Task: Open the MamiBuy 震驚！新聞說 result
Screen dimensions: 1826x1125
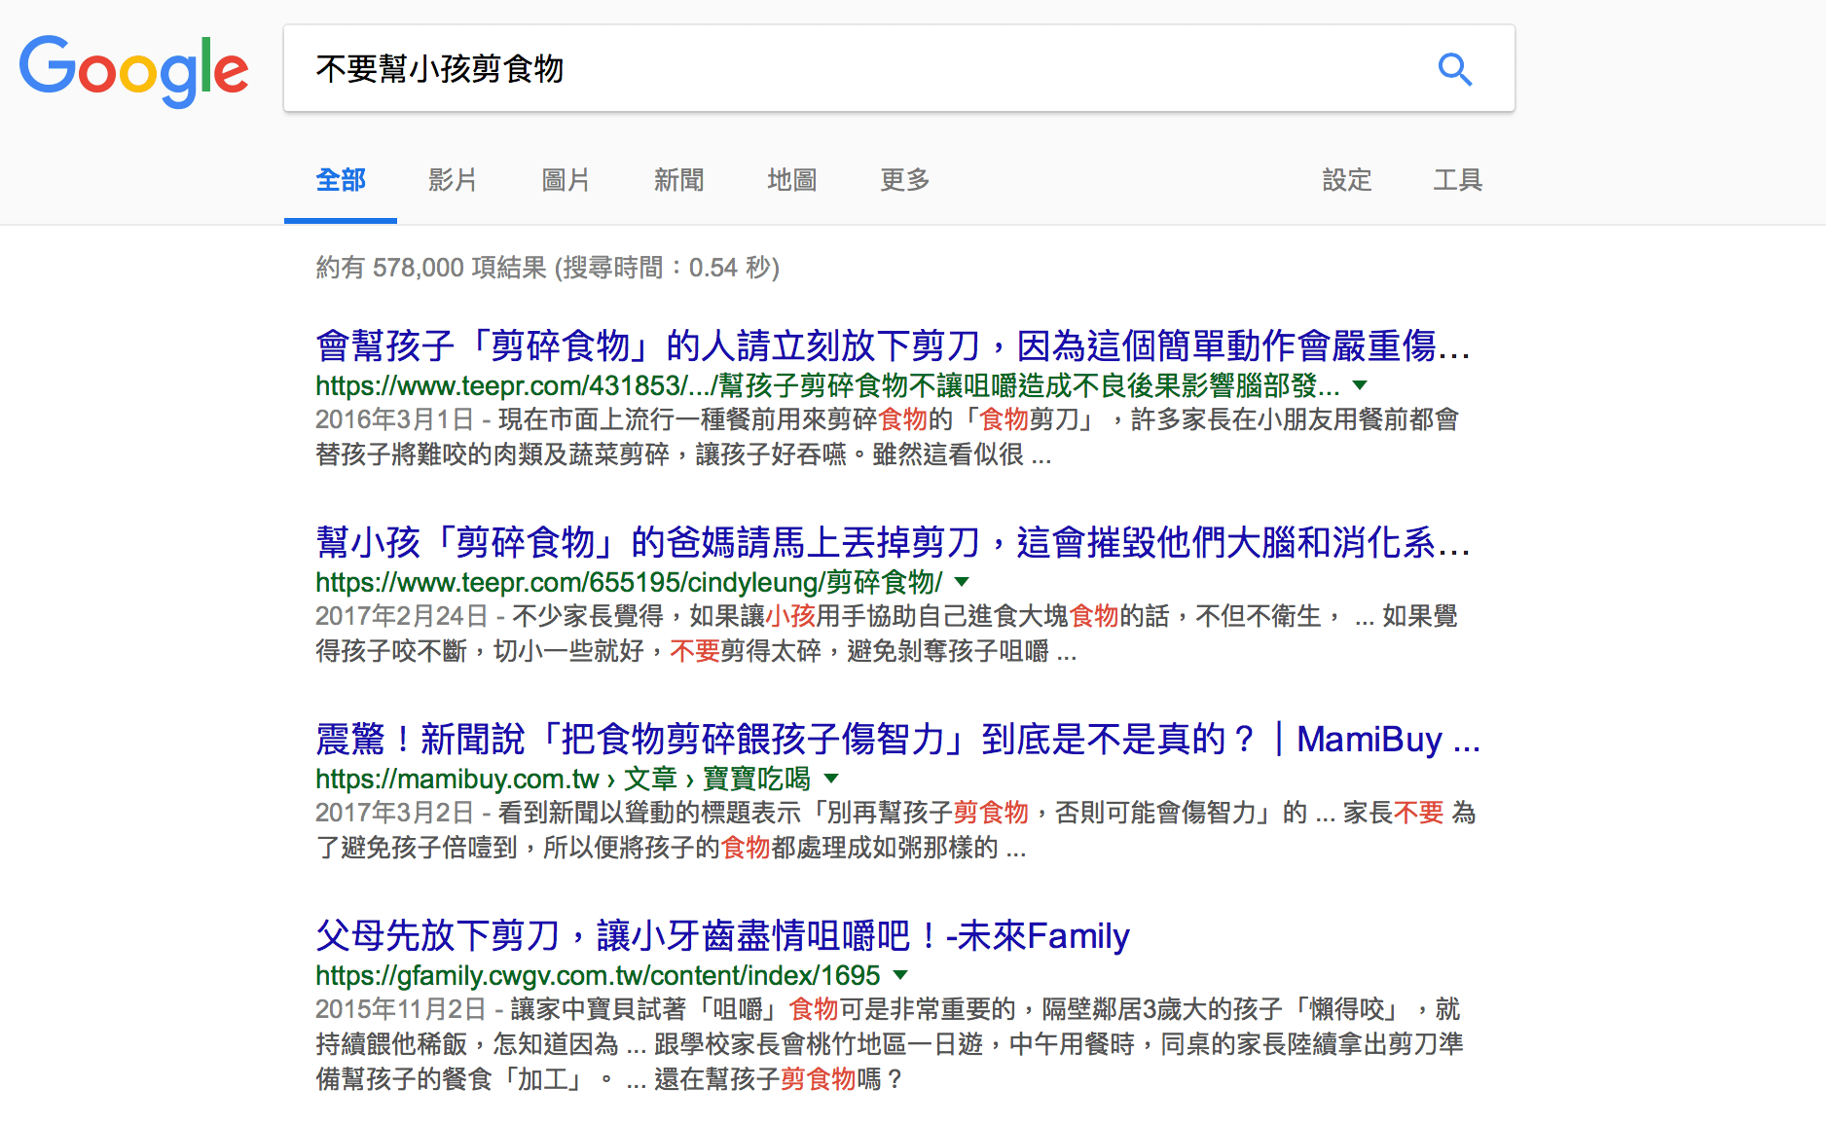Action: tap(896, 739)
